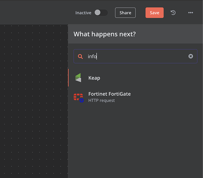Click the empty dotted canvas area

point(34,101)
